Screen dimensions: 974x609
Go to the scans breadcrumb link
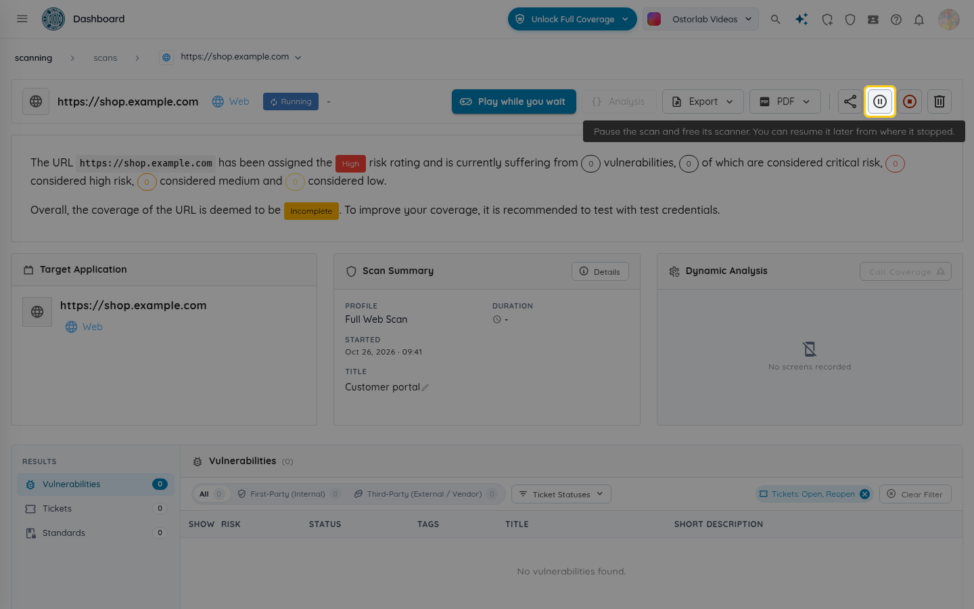pos(105,58)
